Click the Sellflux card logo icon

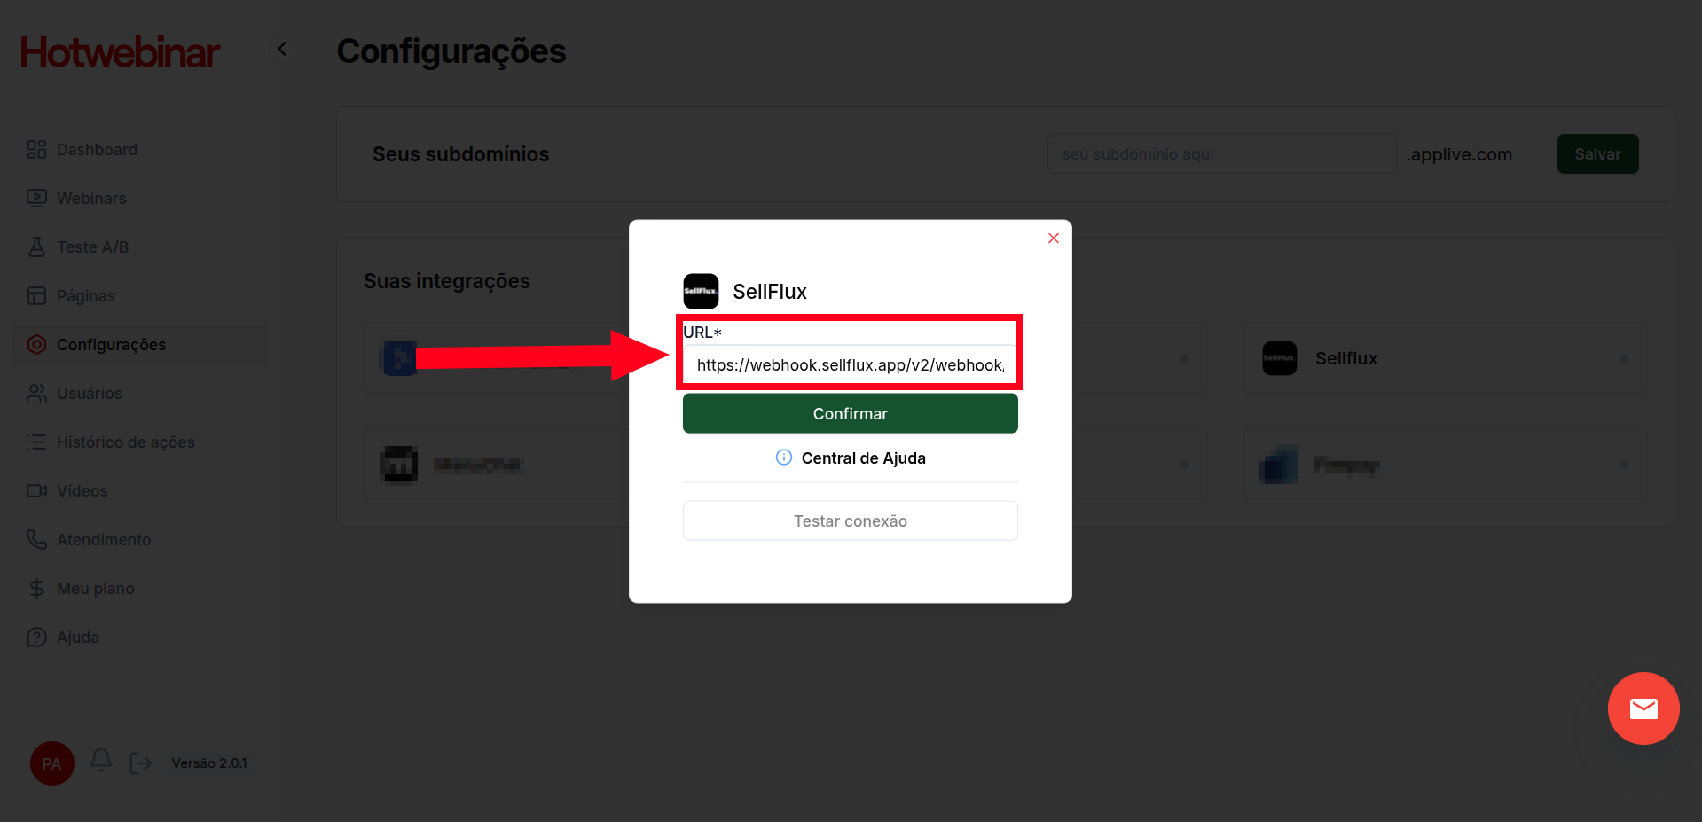point(1280,358)
